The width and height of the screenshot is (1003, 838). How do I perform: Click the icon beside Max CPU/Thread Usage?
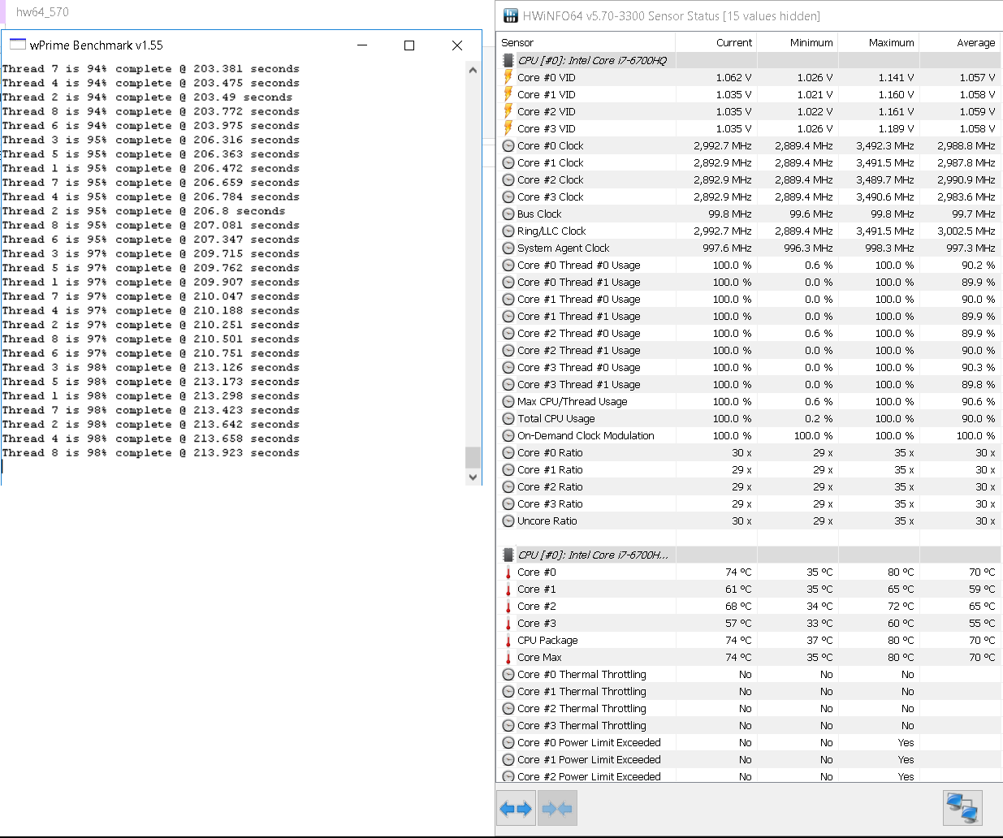[x=508, y=401]
